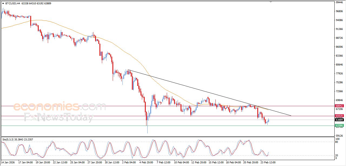346x166 pixels.
Task: Click the 65020 red price label
Action: (339, 116)
